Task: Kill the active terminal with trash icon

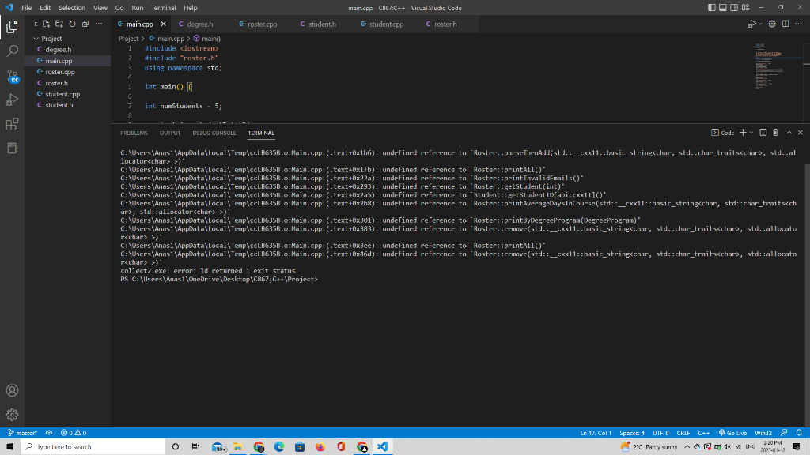Action: tap(776, 132)
